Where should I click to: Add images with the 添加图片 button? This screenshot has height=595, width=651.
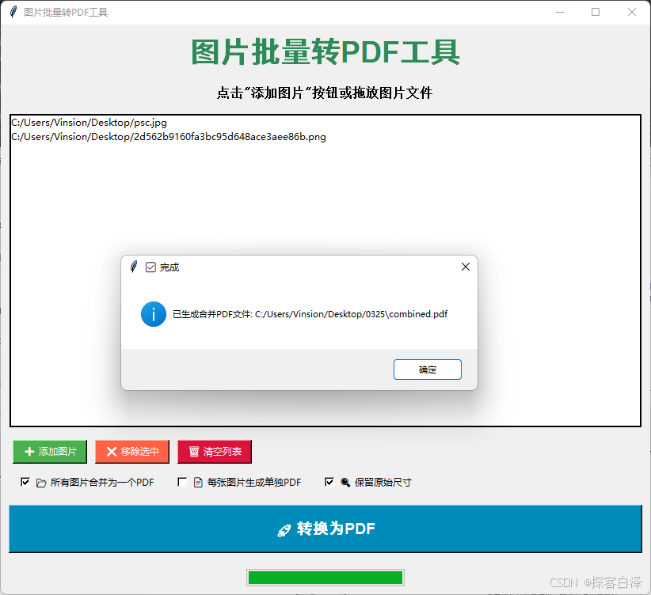[x=50, y=452]
